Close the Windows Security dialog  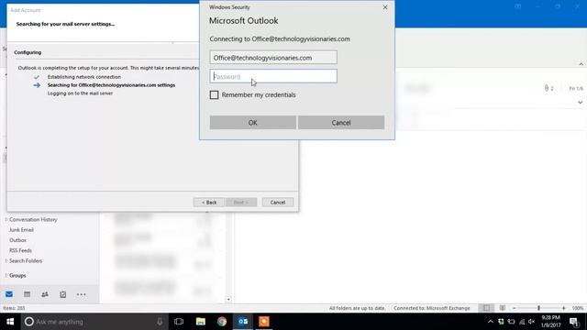click(x=385, y=7)
